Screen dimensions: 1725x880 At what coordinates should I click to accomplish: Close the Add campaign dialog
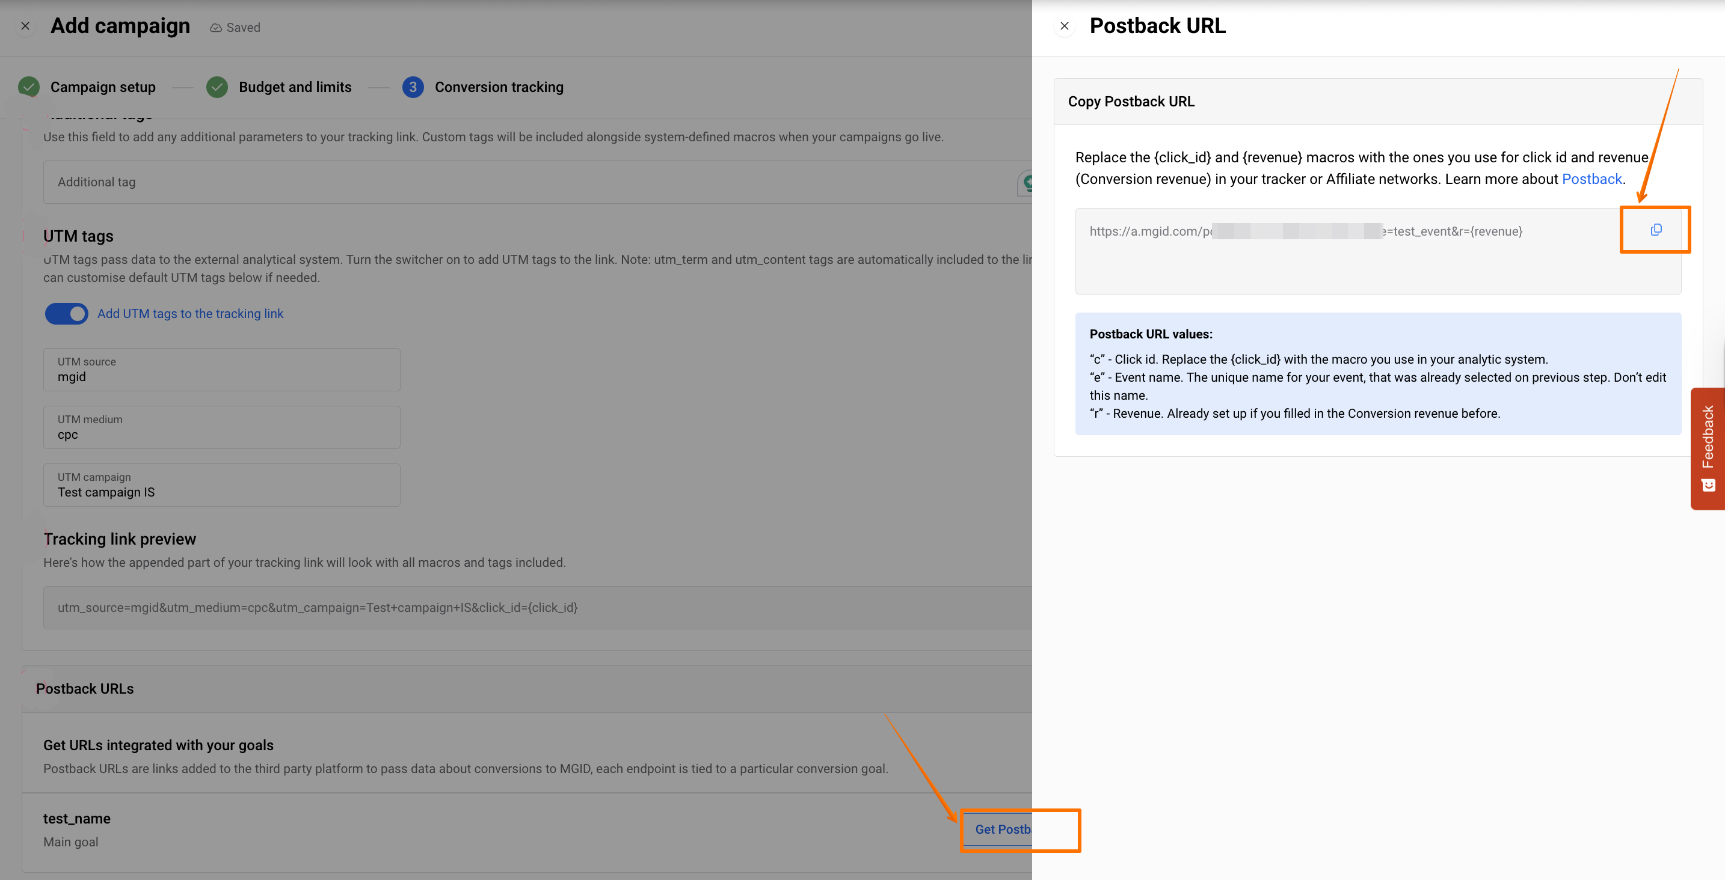pos(25,26)
